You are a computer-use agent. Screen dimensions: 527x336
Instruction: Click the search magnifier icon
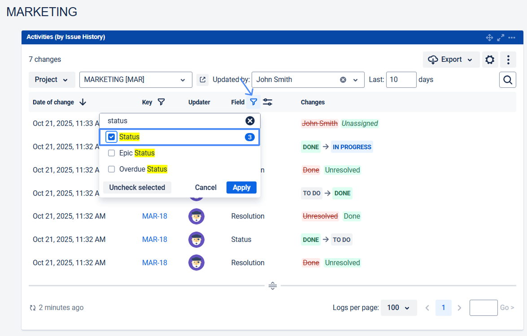pos(507,80)
